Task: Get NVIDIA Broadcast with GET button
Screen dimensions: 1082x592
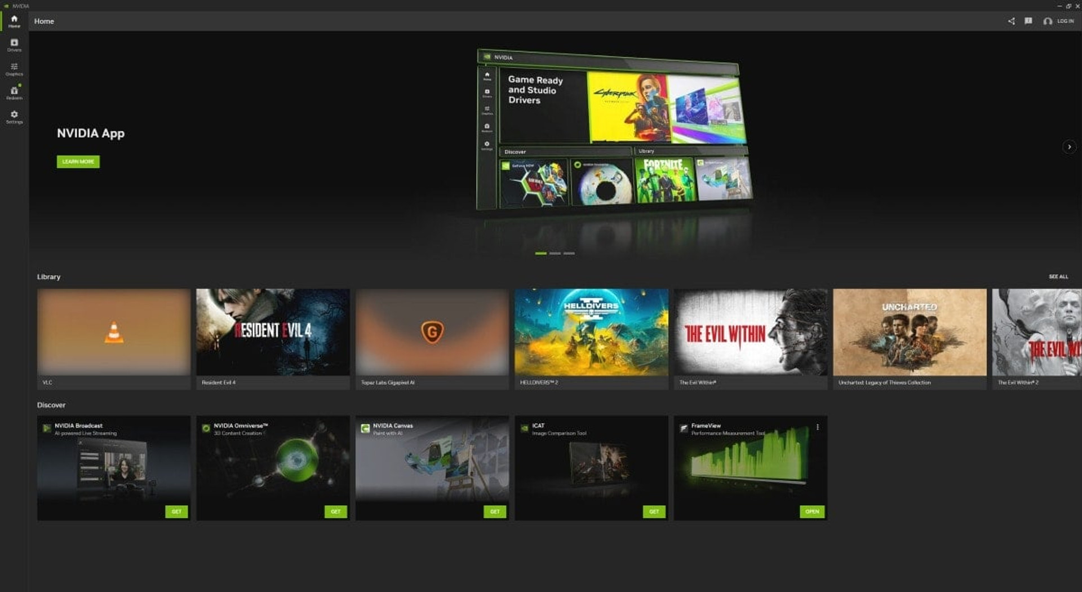Action: 176,511
